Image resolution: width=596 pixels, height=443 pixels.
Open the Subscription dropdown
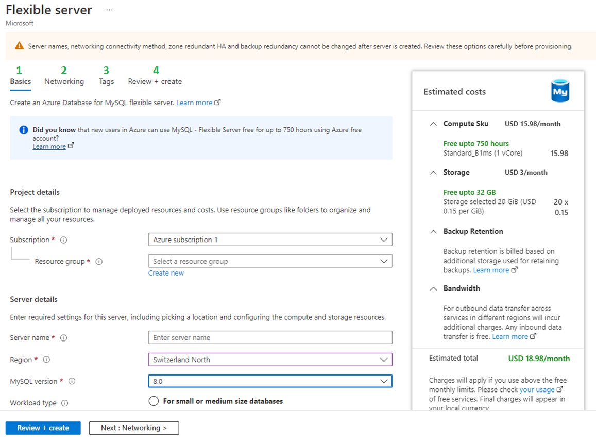pyautogui.click(x=270, y=240)
